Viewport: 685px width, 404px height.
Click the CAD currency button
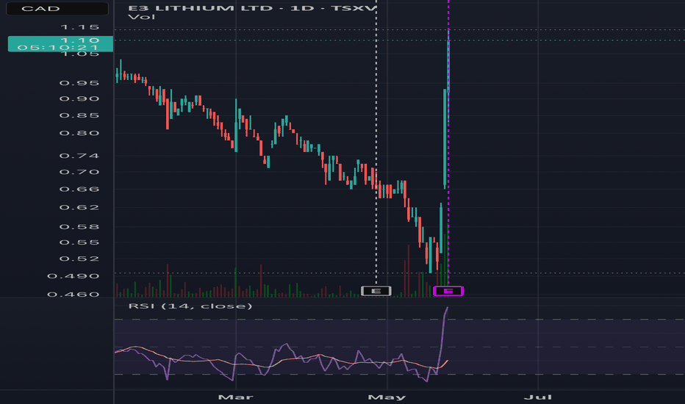(x=57, y=8)
